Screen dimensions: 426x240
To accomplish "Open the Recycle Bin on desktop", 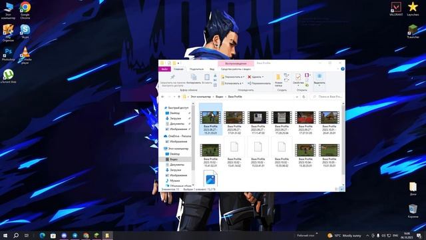I will coord(413,211).
